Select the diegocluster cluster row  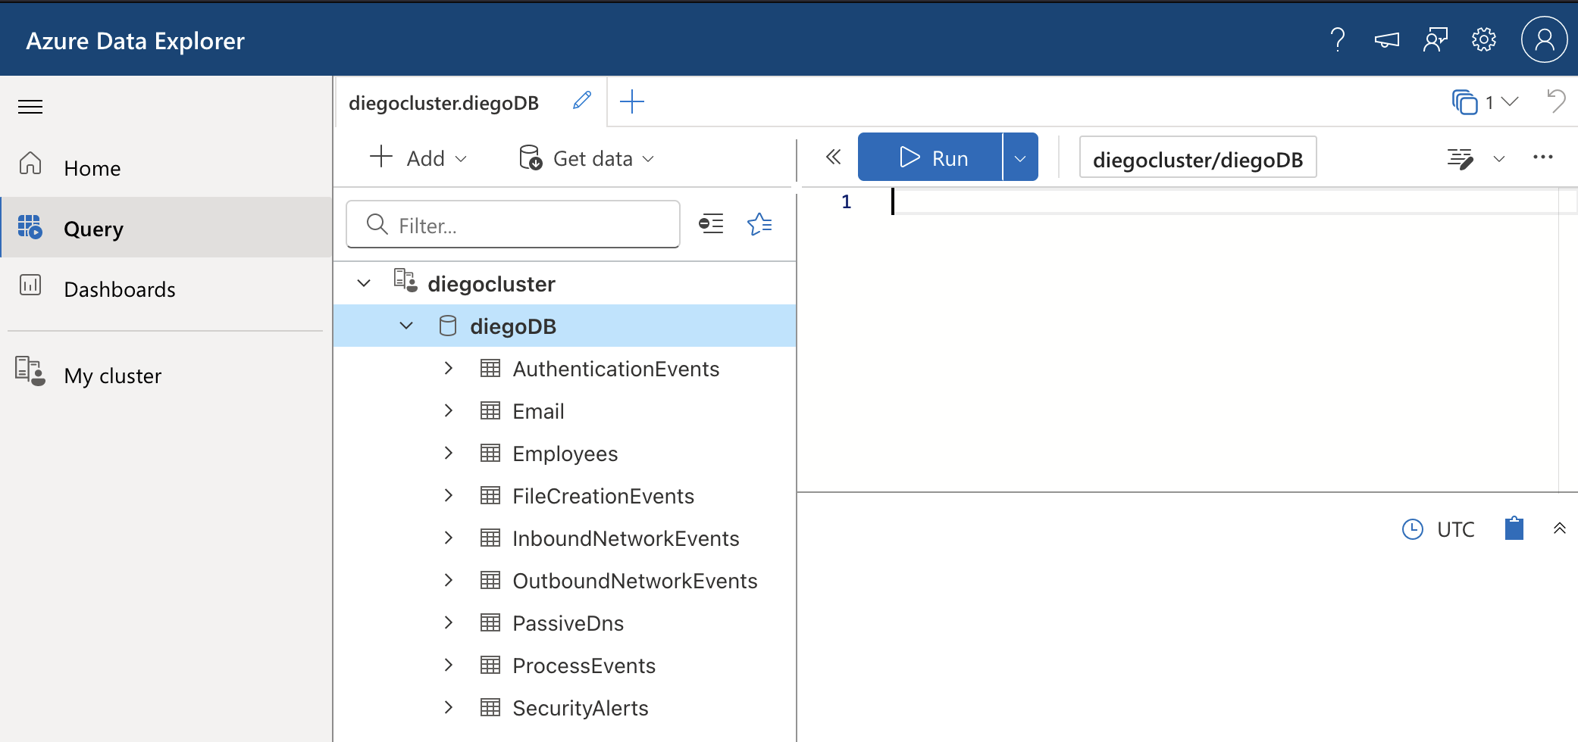[x=565, y=283]
